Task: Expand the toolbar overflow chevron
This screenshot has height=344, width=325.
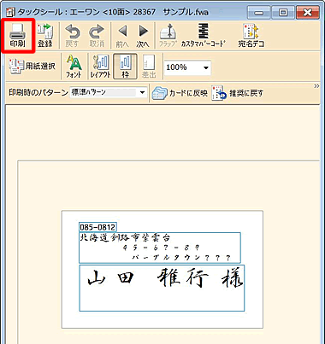Action: 316,86
